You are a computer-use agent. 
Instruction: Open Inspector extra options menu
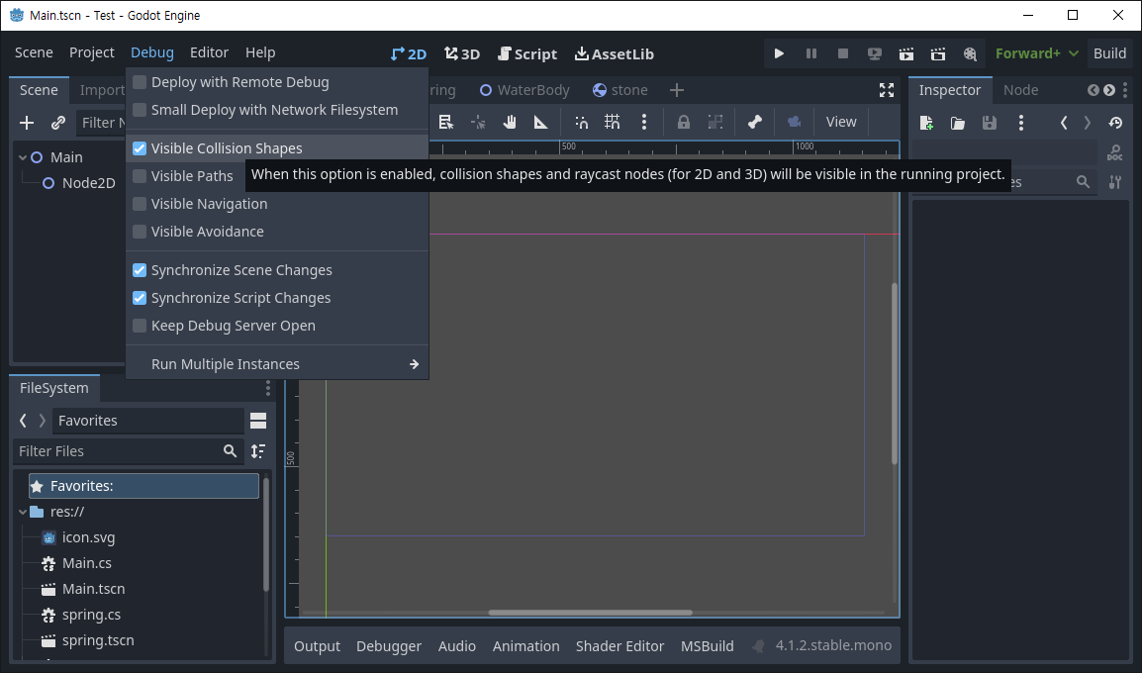click(x=1021, y=123)
